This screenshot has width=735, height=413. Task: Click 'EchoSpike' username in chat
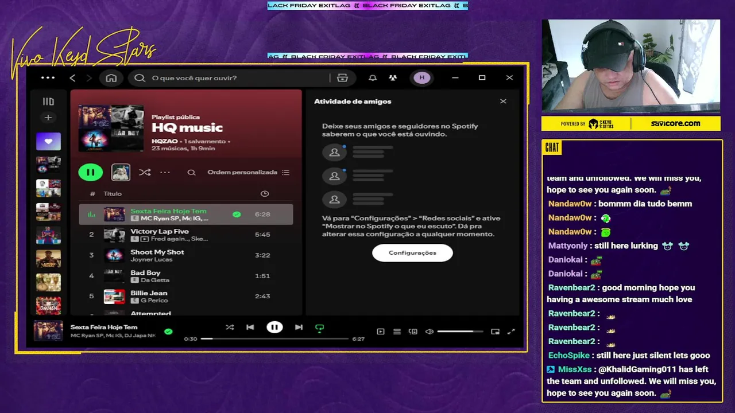569,356
